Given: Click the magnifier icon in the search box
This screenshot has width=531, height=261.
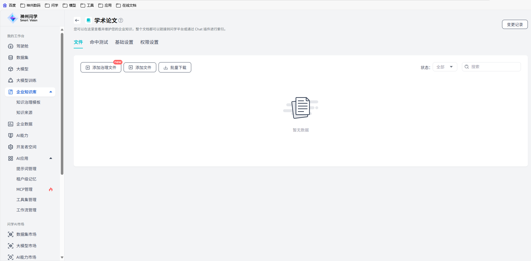Looking at the screenshot, I should pyautogui.click(x=467, y=67).
